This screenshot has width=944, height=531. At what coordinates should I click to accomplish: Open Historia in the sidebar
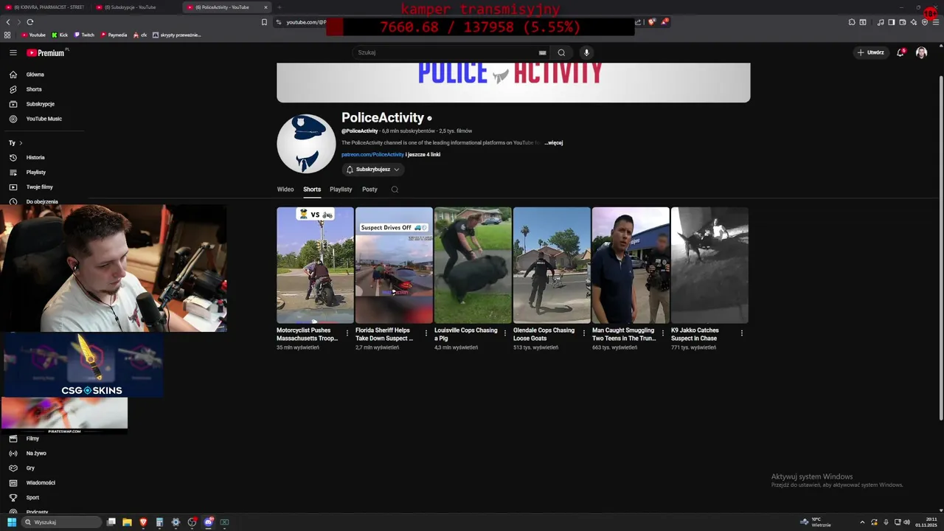tap(35, 157)
